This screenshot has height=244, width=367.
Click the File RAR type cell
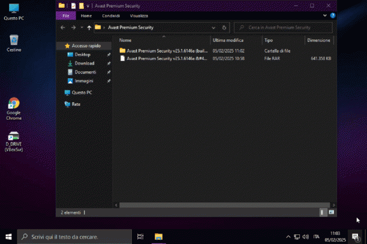272,59
